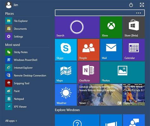Click the Explore Windows group heading
Viewport: 150px width, 126px height.
(67, 110)
